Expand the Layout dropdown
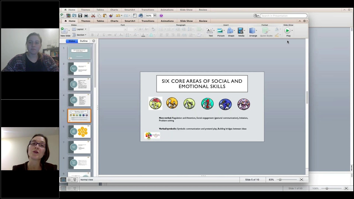The width and height of the screenshot is (354, 199). (x=79, y=29)
